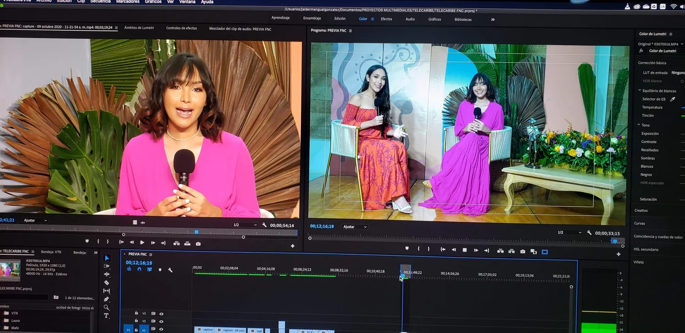
Task: Select the Type tool
Action: pyautogui.click(x=107, y=316)
